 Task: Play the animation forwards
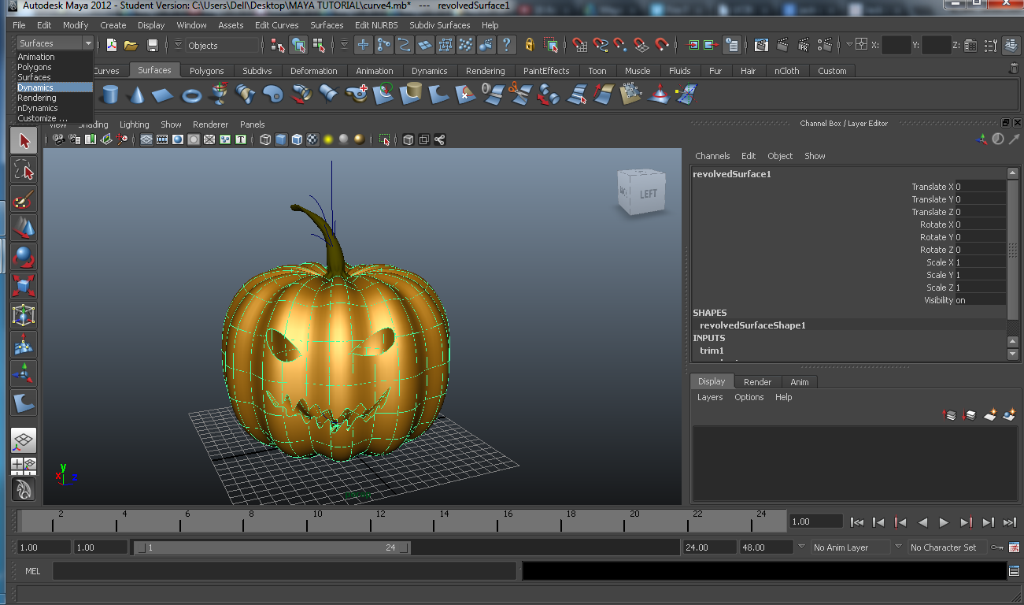pos(944,522)
